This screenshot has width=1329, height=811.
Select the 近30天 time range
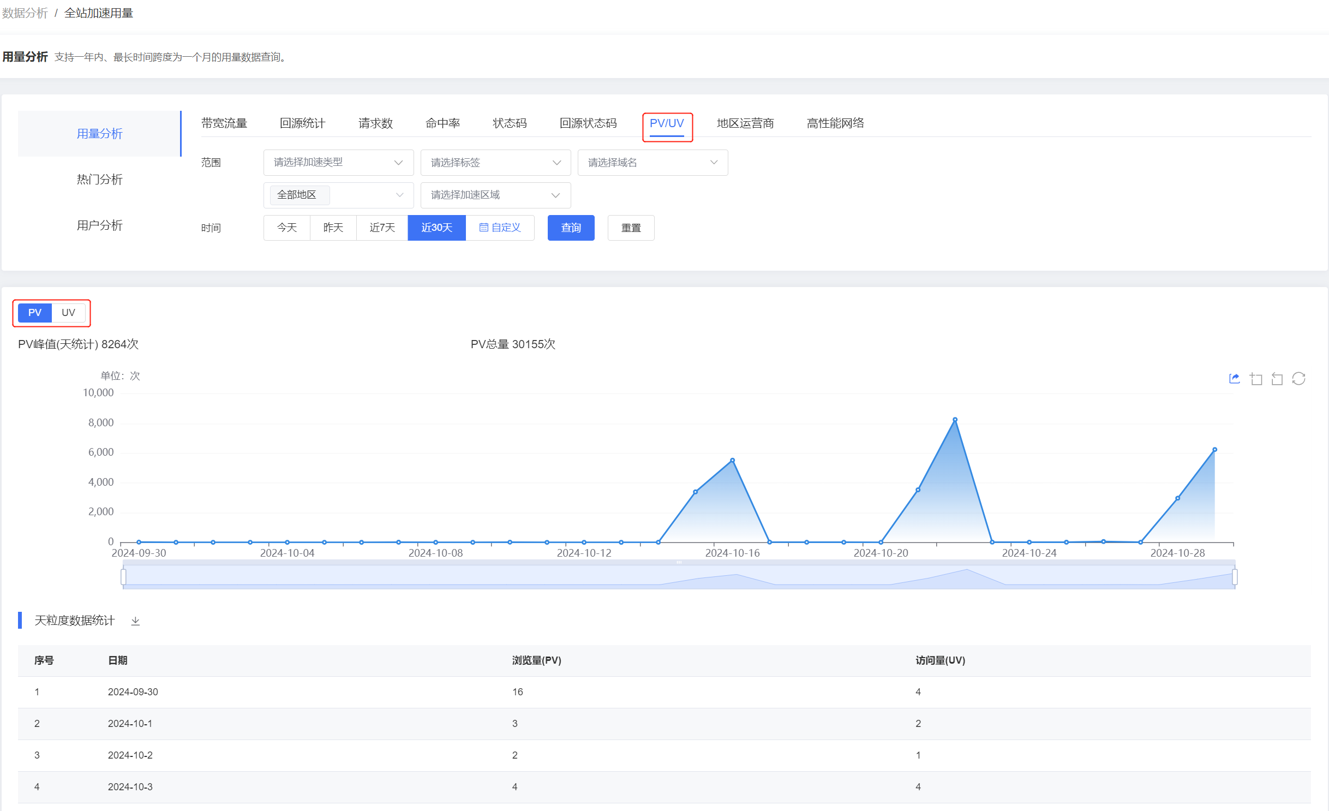tap(437, 228)
